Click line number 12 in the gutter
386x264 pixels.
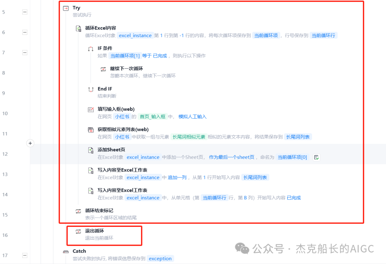(x=5, y=154)
